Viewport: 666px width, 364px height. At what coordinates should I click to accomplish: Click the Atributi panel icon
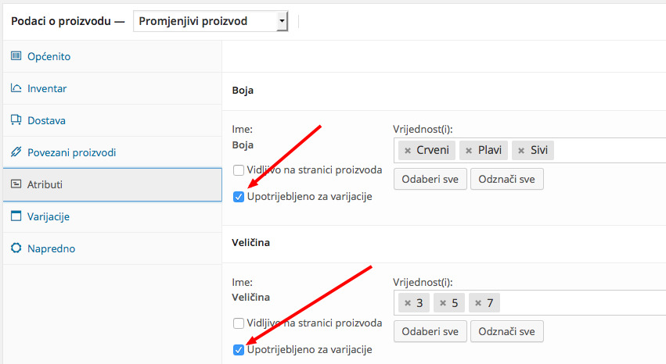point(16,184)
